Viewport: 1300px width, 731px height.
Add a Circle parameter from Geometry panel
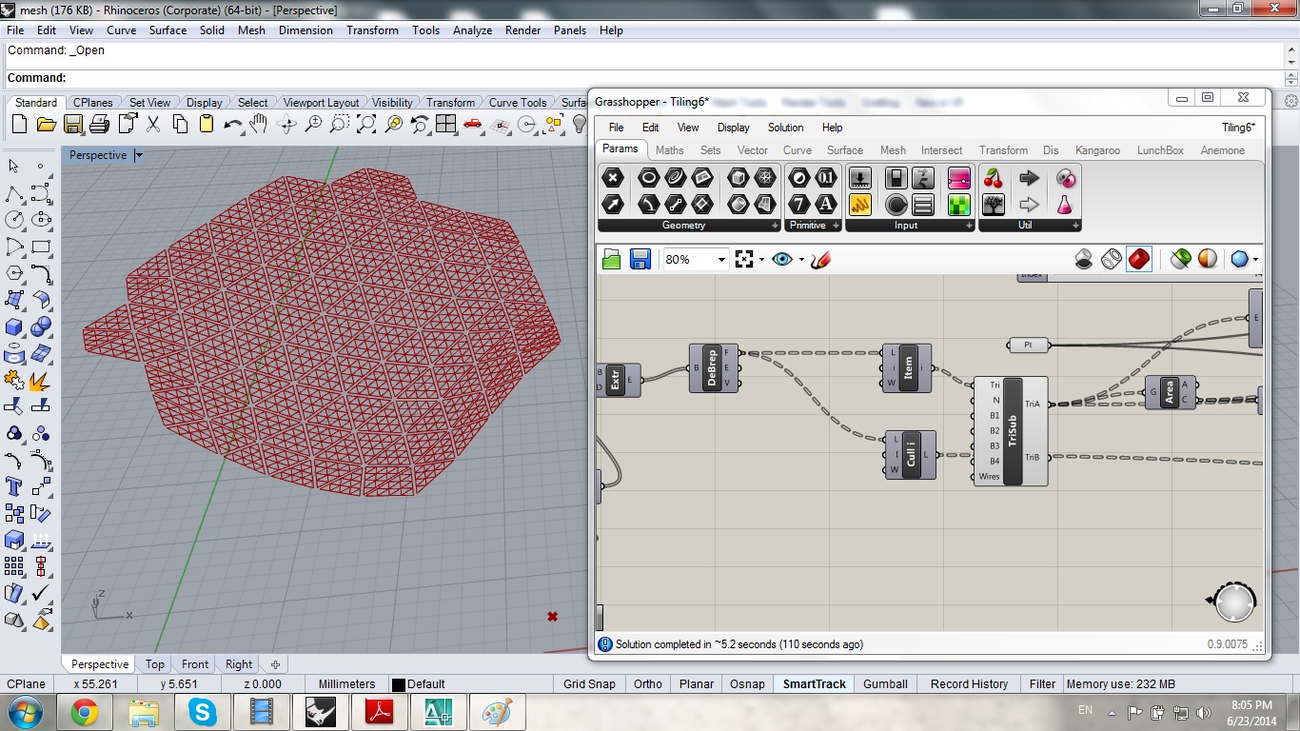648,178
